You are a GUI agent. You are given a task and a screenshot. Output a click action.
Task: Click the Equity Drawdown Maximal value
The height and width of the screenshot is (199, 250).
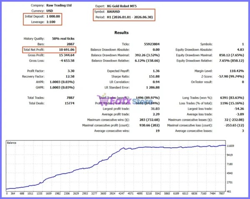pos(232,55)
